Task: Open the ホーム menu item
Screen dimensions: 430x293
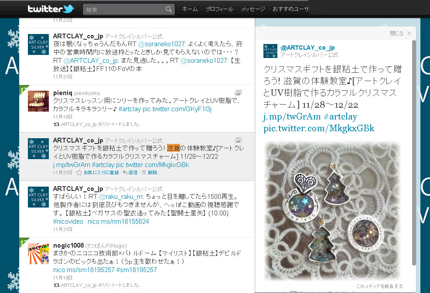Action: [190, 9]
